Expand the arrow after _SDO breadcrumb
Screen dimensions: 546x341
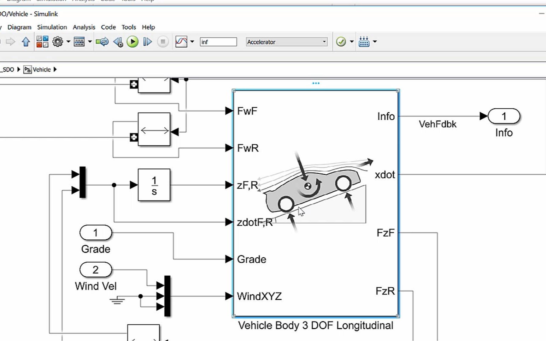pos(19,70)
